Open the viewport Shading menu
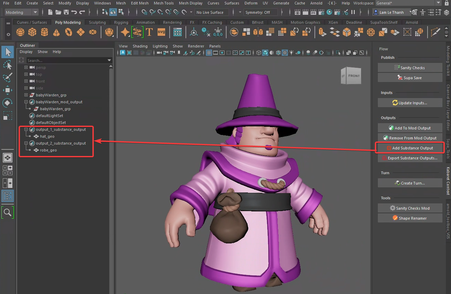This screenshot has width=451, height=294. [x=140, y=46]
